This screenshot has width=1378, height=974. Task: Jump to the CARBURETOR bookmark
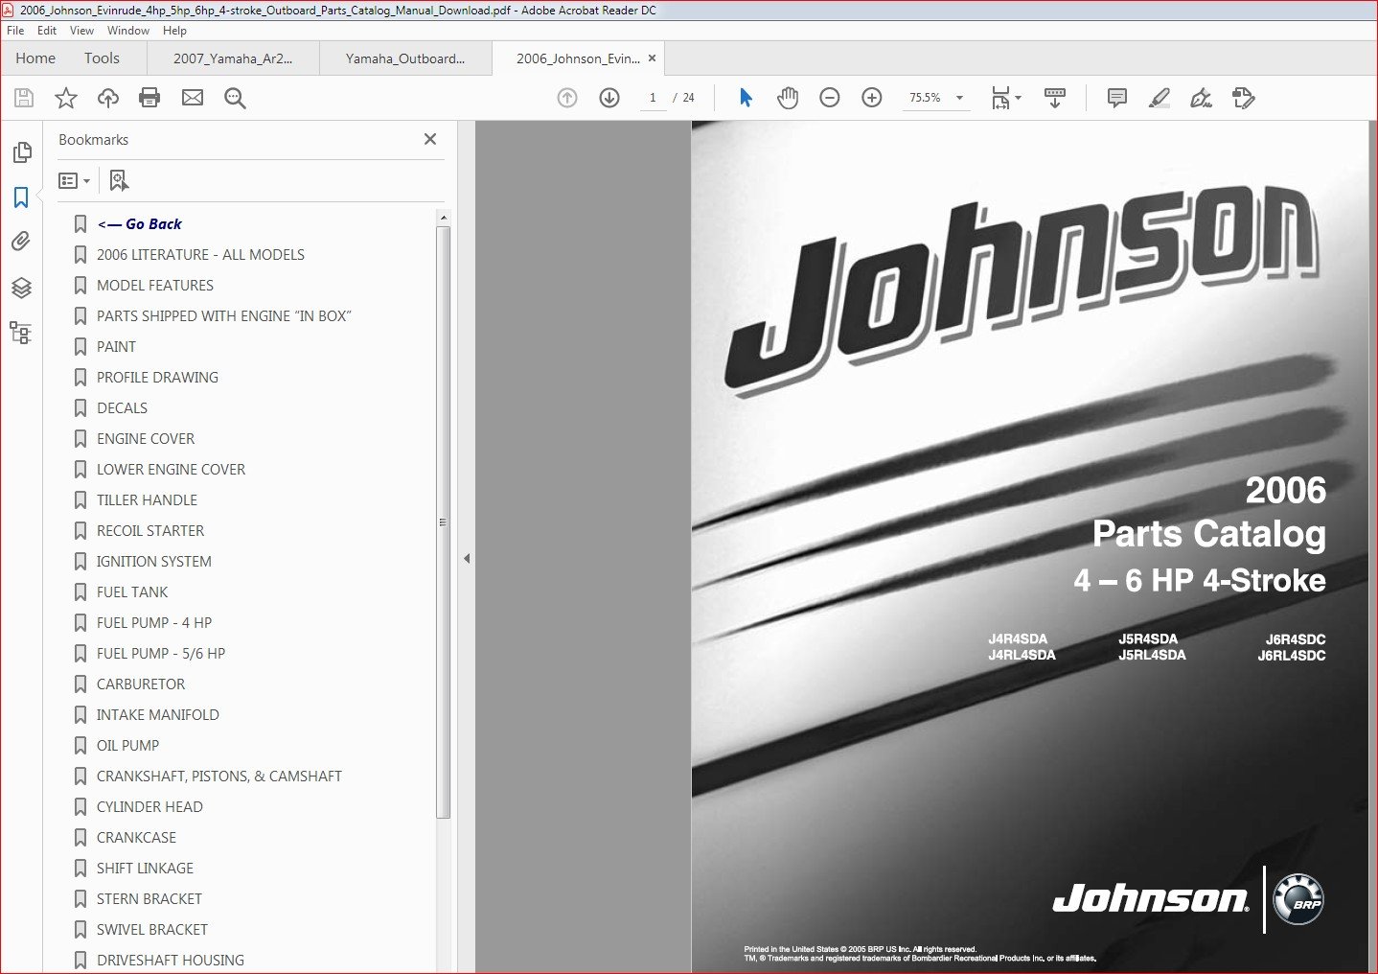(141, 684)
